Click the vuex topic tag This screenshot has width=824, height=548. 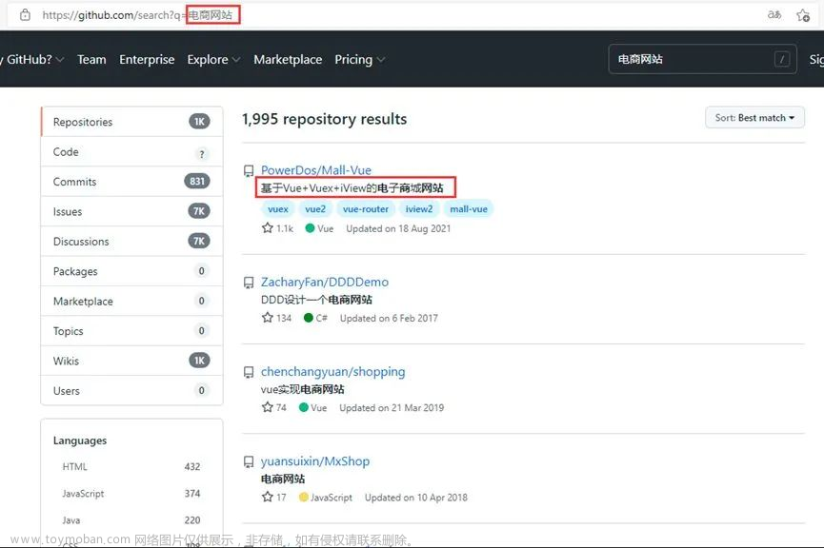coord(278,209)
